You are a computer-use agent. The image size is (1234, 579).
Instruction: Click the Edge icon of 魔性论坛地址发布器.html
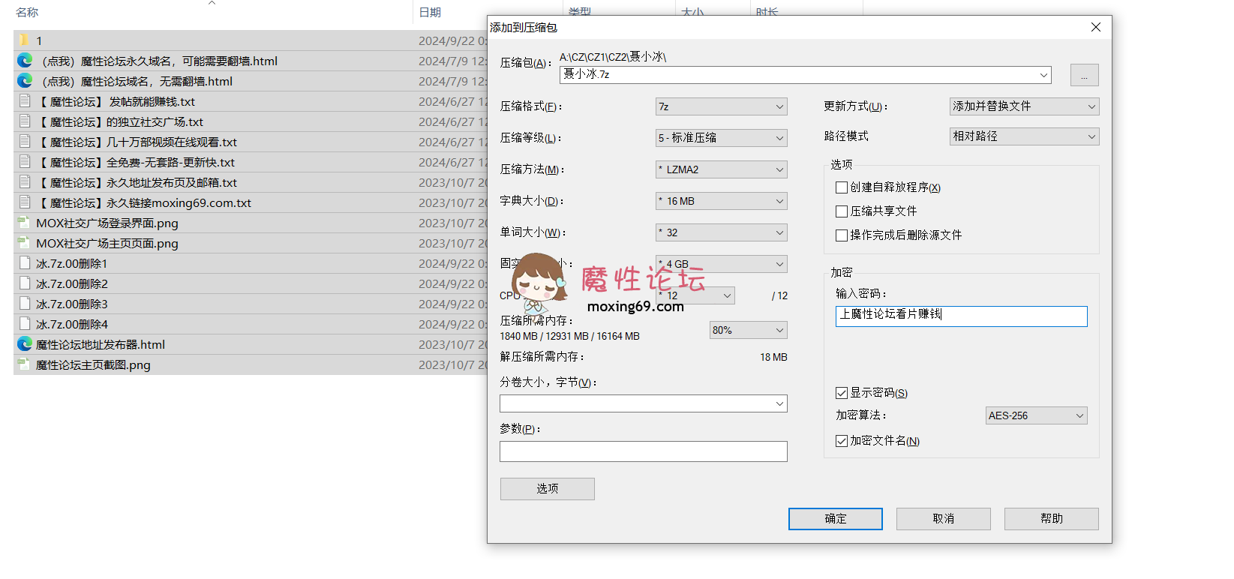[x=25, y=344]
